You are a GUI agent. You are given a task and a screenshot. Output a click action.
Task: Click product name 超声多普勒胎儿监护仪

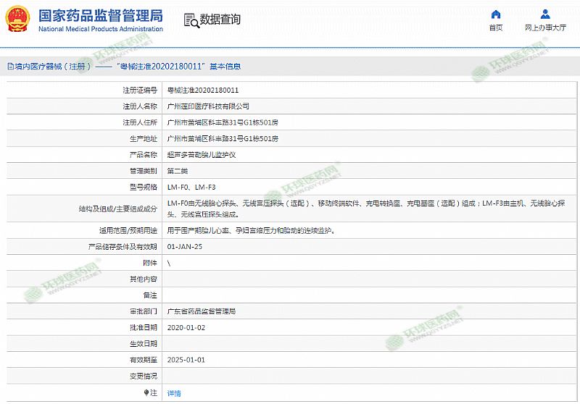203,155
